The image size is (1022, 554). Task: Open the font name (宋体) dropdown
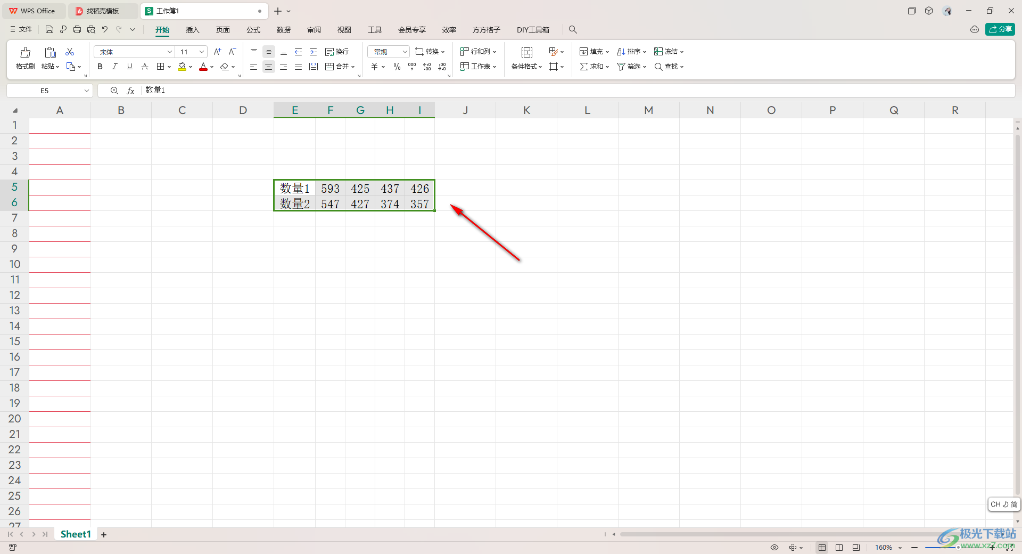pos(170,52)
